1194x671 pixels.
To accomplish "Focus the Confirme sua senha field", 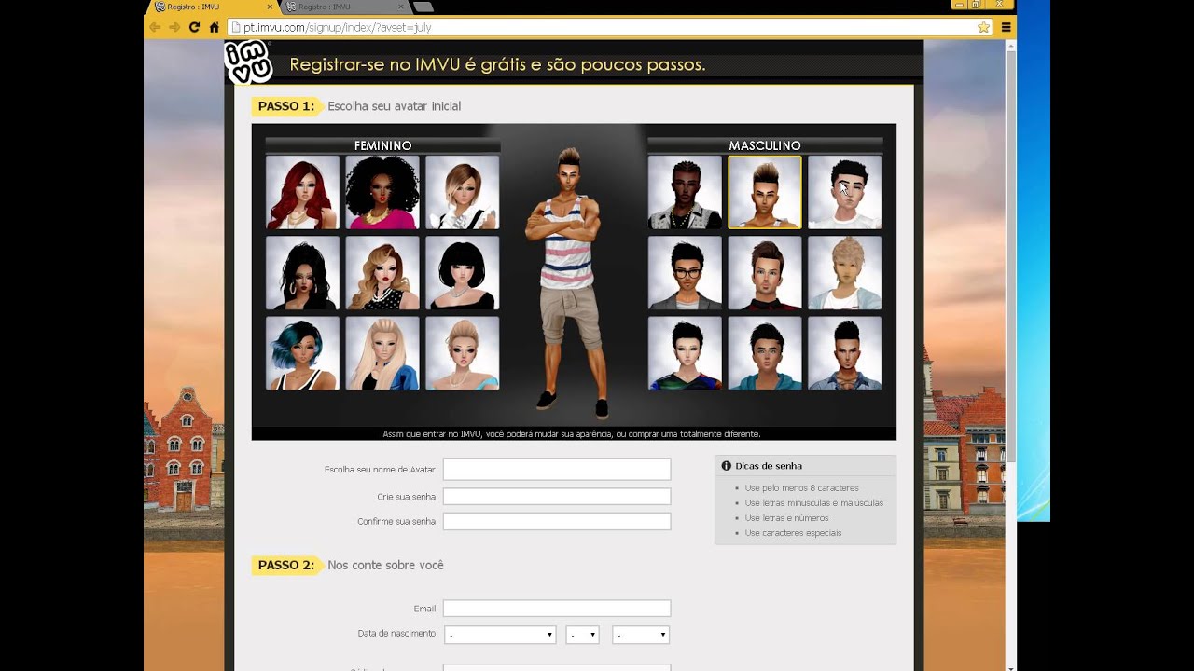I will tap(557, 521).
